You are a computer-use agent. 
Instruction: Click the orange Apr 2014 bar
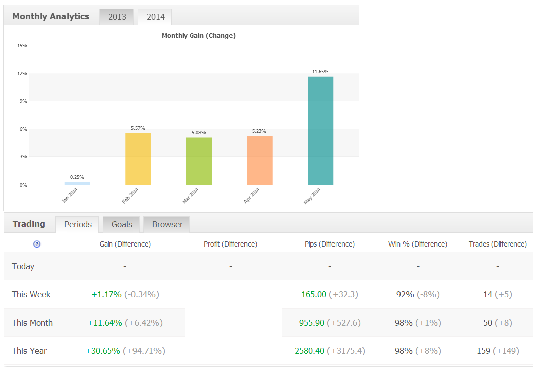pos(260,160)
